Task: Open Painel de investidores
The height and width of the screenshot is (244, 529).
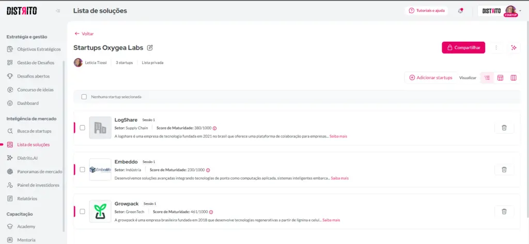Action: tap(34, 185)
